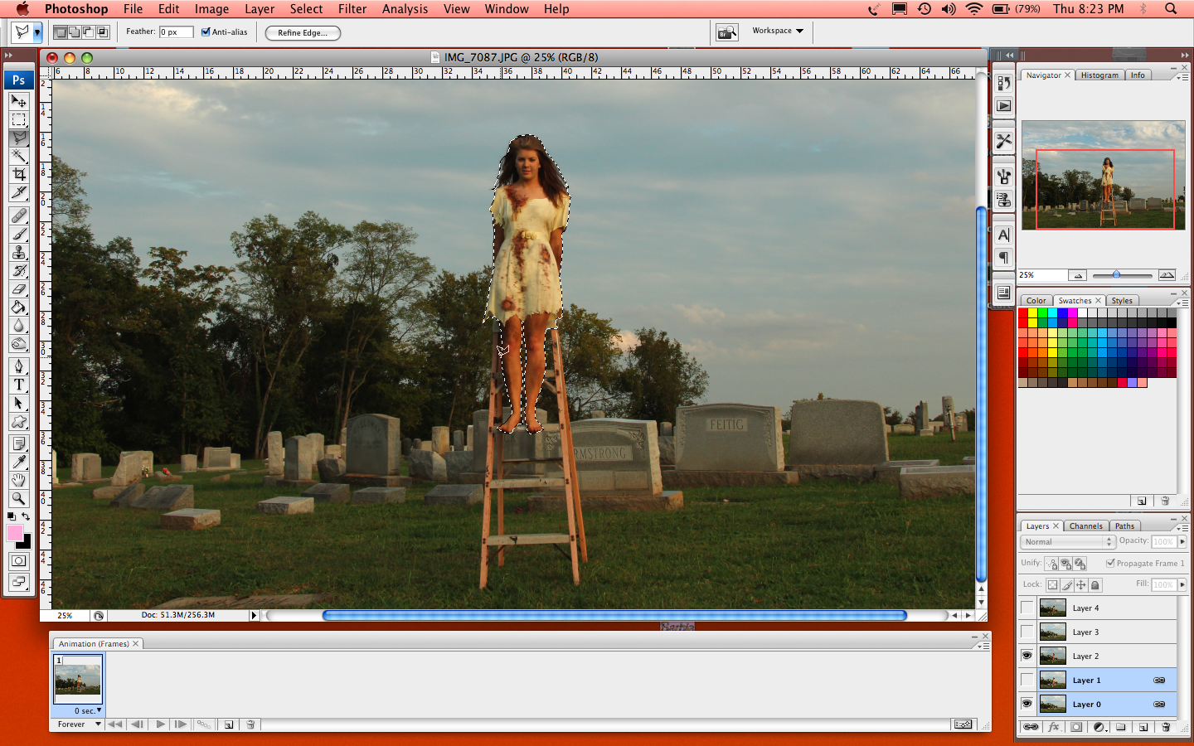Toggle Lock all padlock button

pyautogui.click(x=1095, y=584)
